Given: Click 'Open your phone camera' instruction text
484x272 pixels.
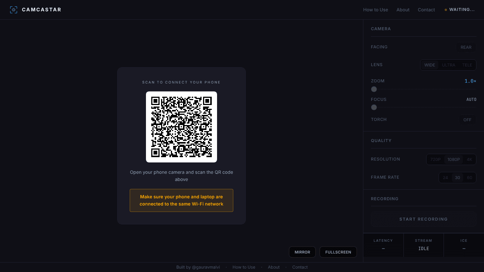Looking at the screenshot, I should click(x=181, y=176).
